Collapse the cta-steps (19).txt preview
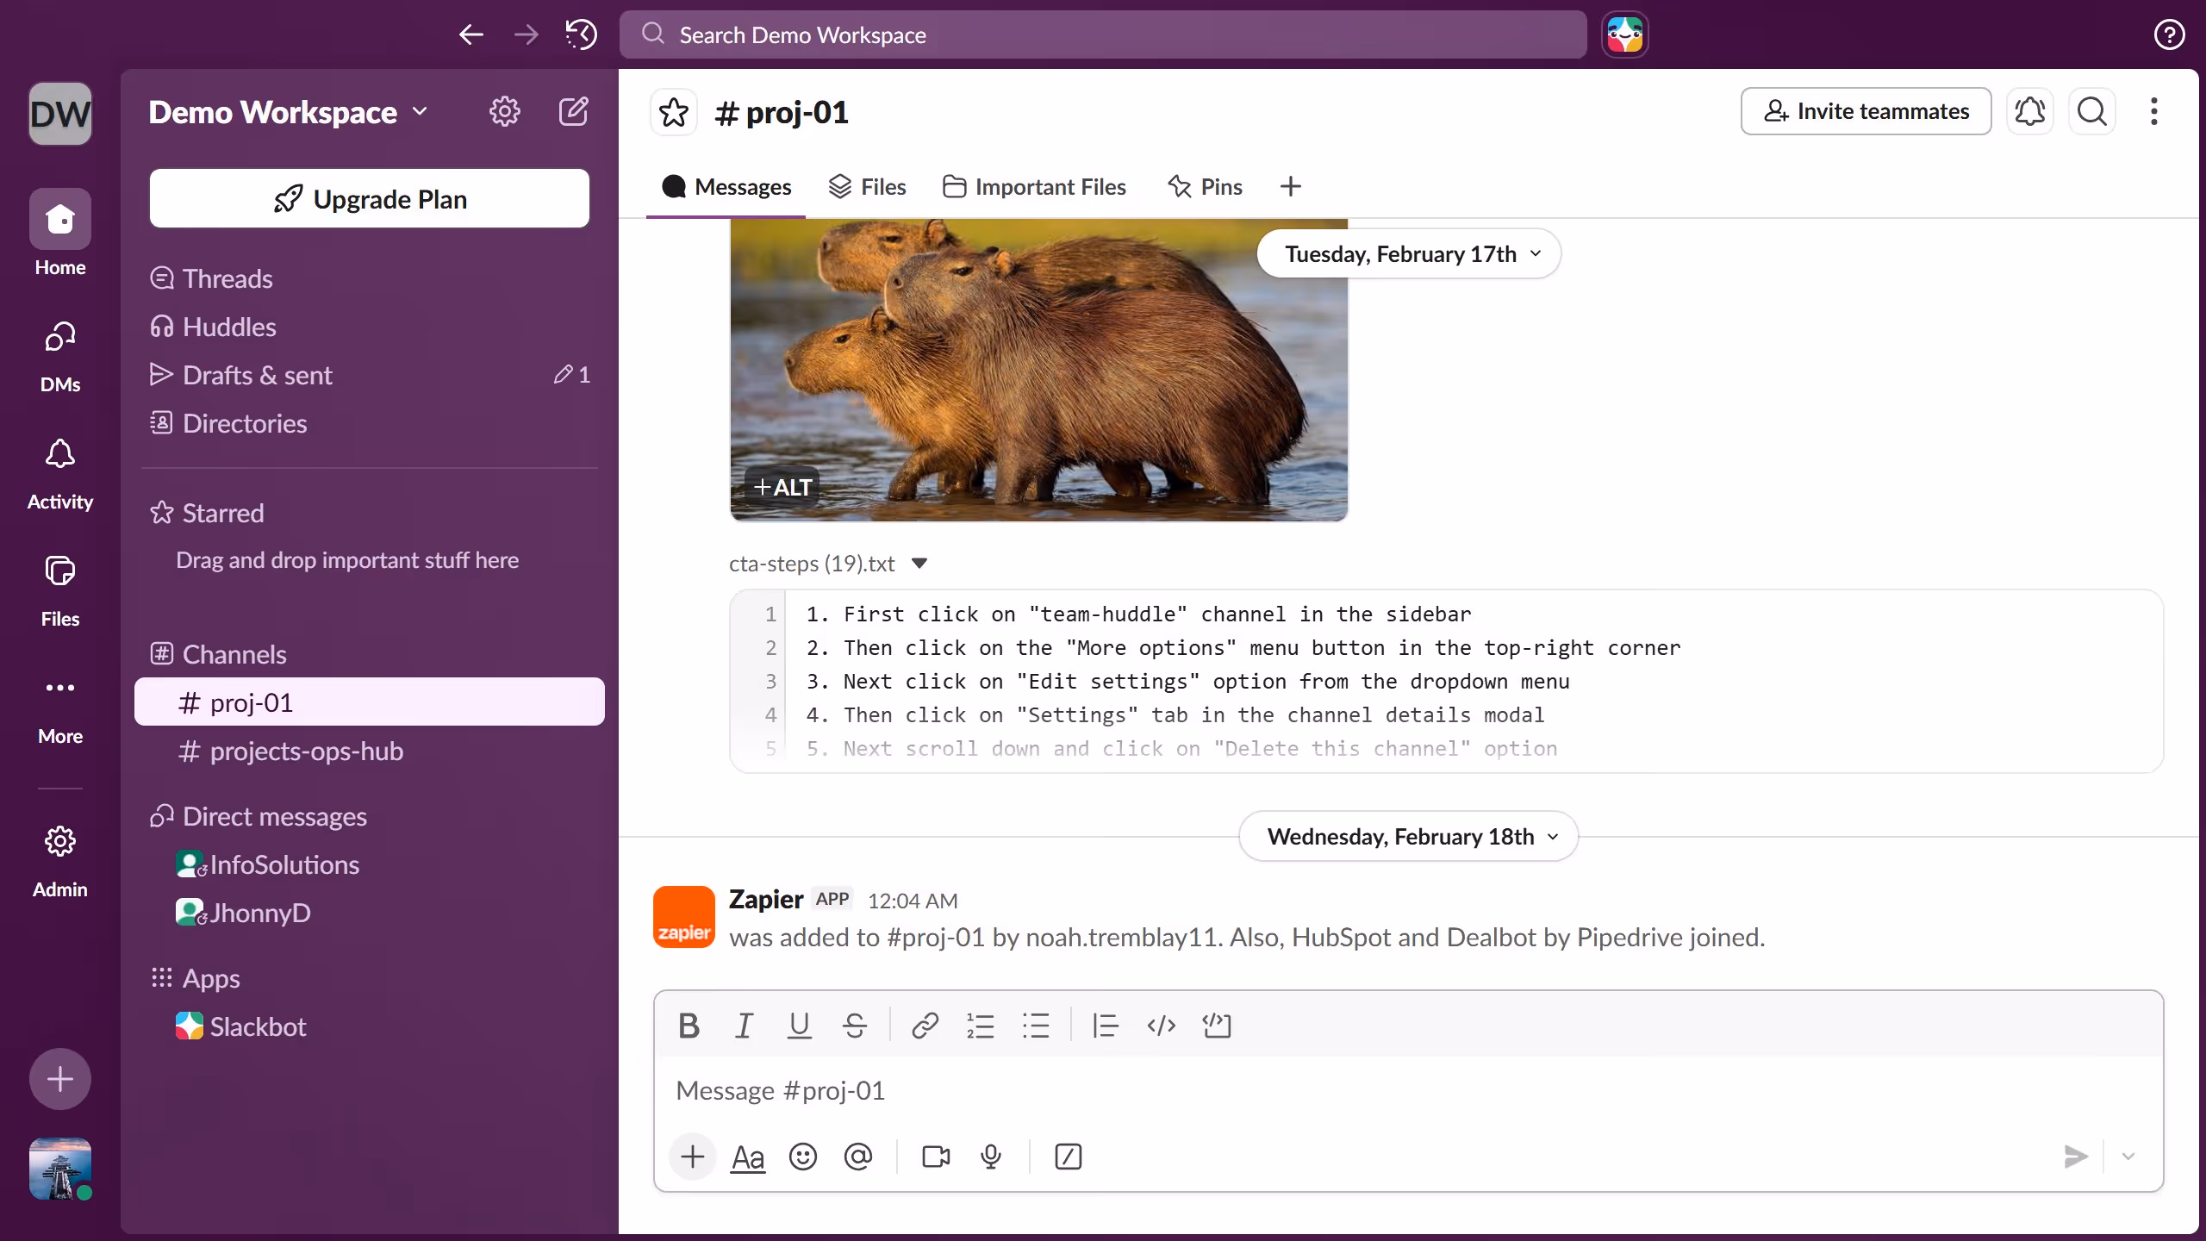Viewport: 2206px width, 1241px height. 919,564
